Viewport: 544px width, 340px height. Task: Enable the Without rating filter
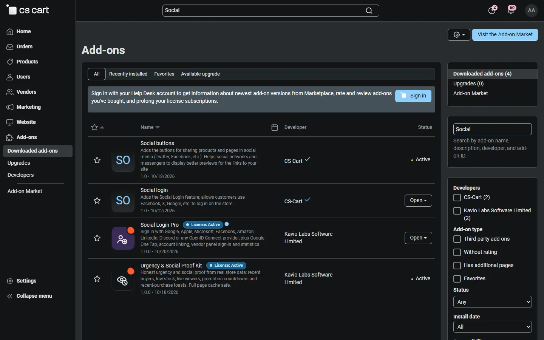point(457,252)
